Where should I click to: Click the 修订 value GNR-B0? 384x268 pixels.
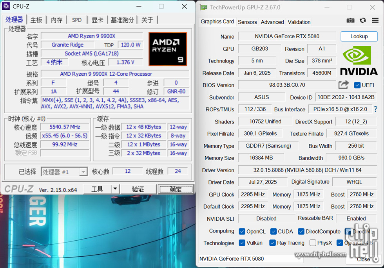176,91
